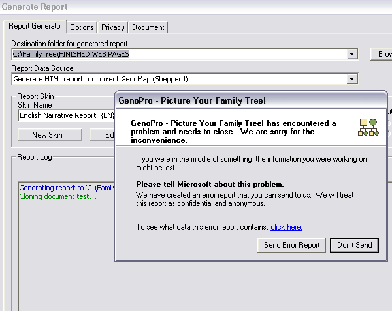Click the Skin Name combo box
Screen dimensions: 392x311
point(65,116)
